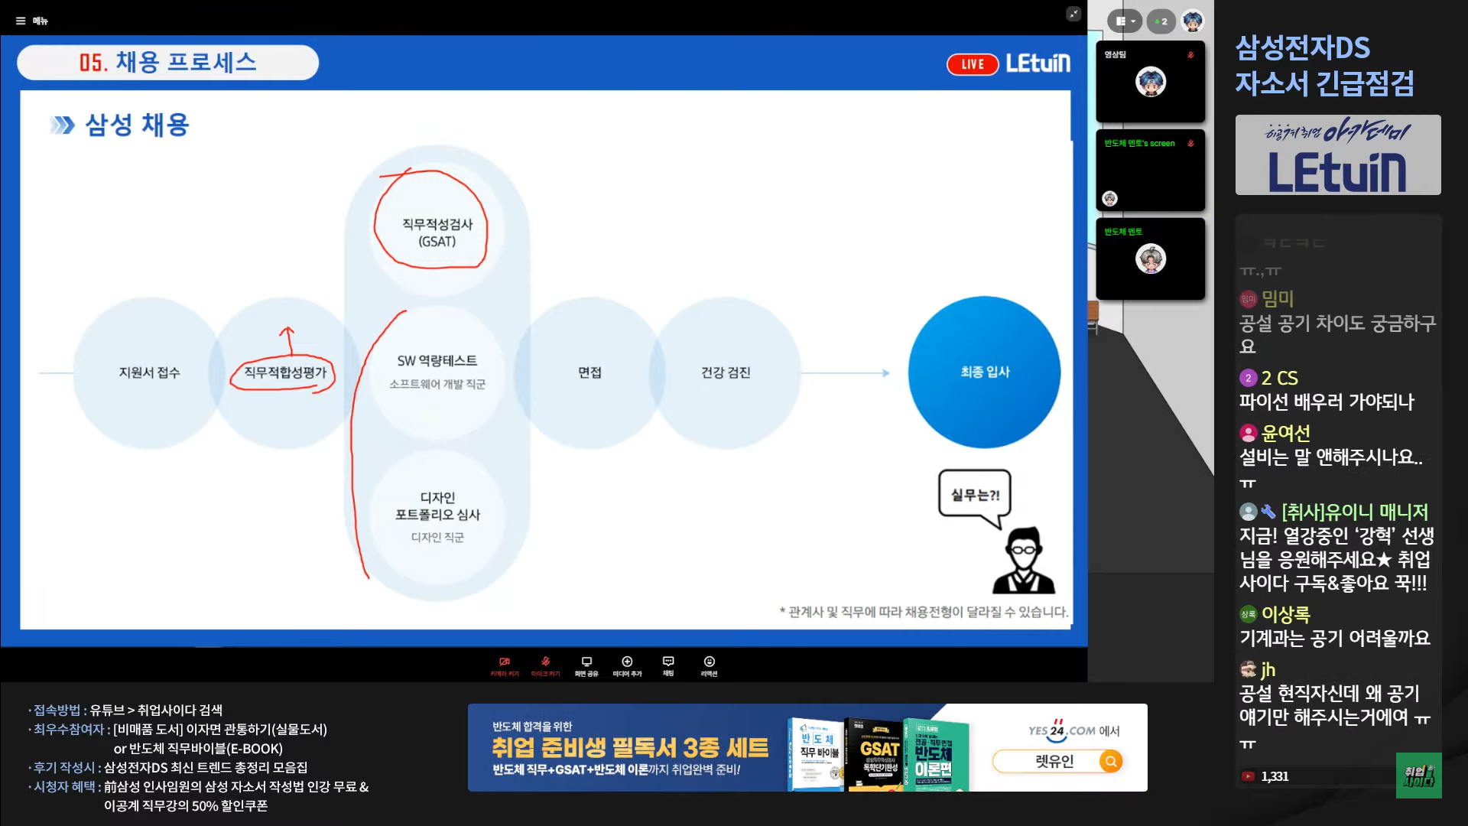Unmute microphone (마이크 켜기)
Image resolution: width=1468 pixels, height=826 pixels.
point(545,664)
